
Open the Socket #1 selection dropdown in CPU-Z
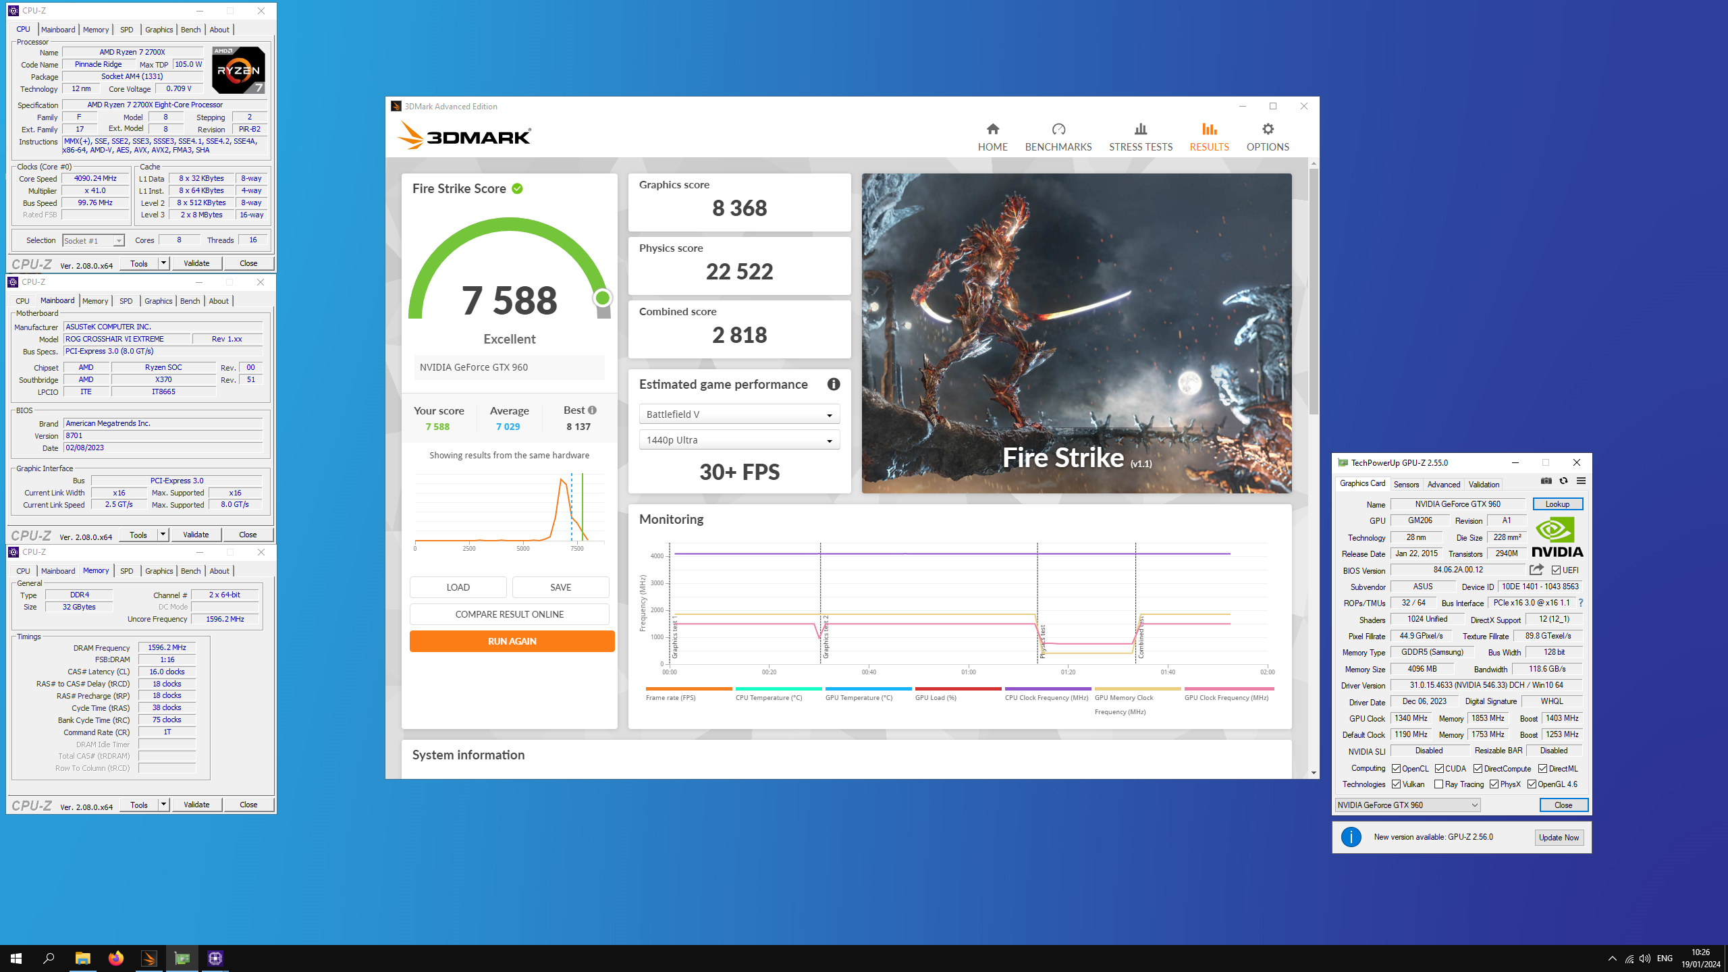tap(93, 241)
